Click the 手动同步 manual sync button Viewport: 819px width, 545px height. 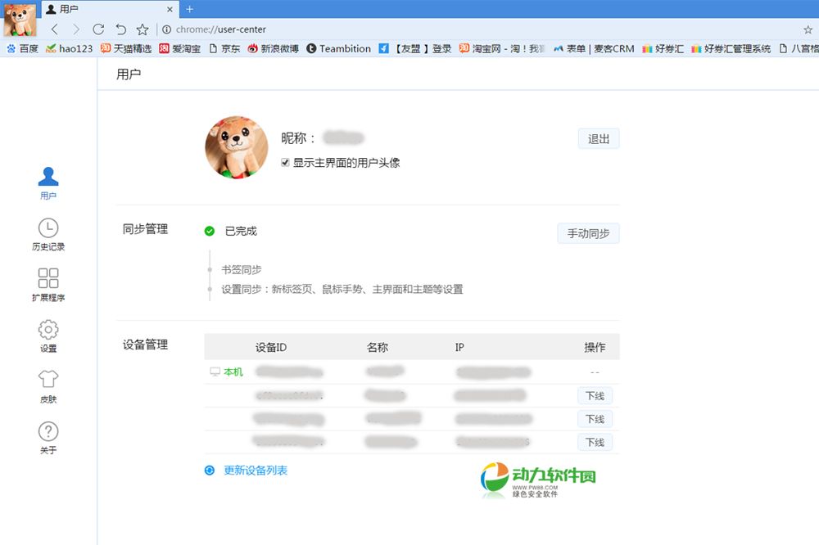pyautogui.click(x=588, y=233)
